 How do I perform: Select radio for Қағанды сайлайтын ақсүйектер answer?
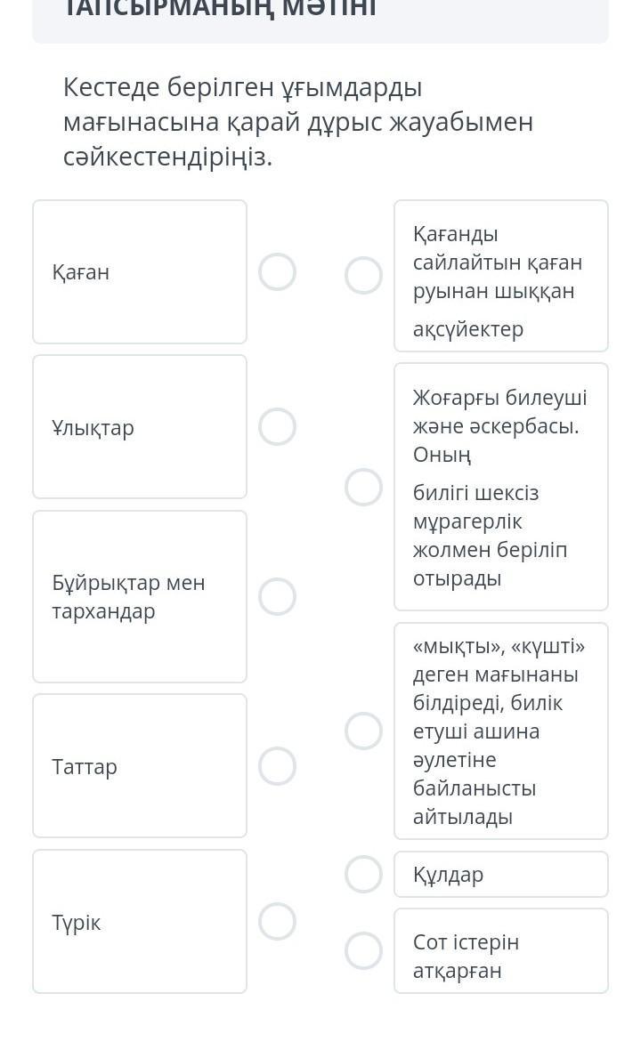pos(363,276)
